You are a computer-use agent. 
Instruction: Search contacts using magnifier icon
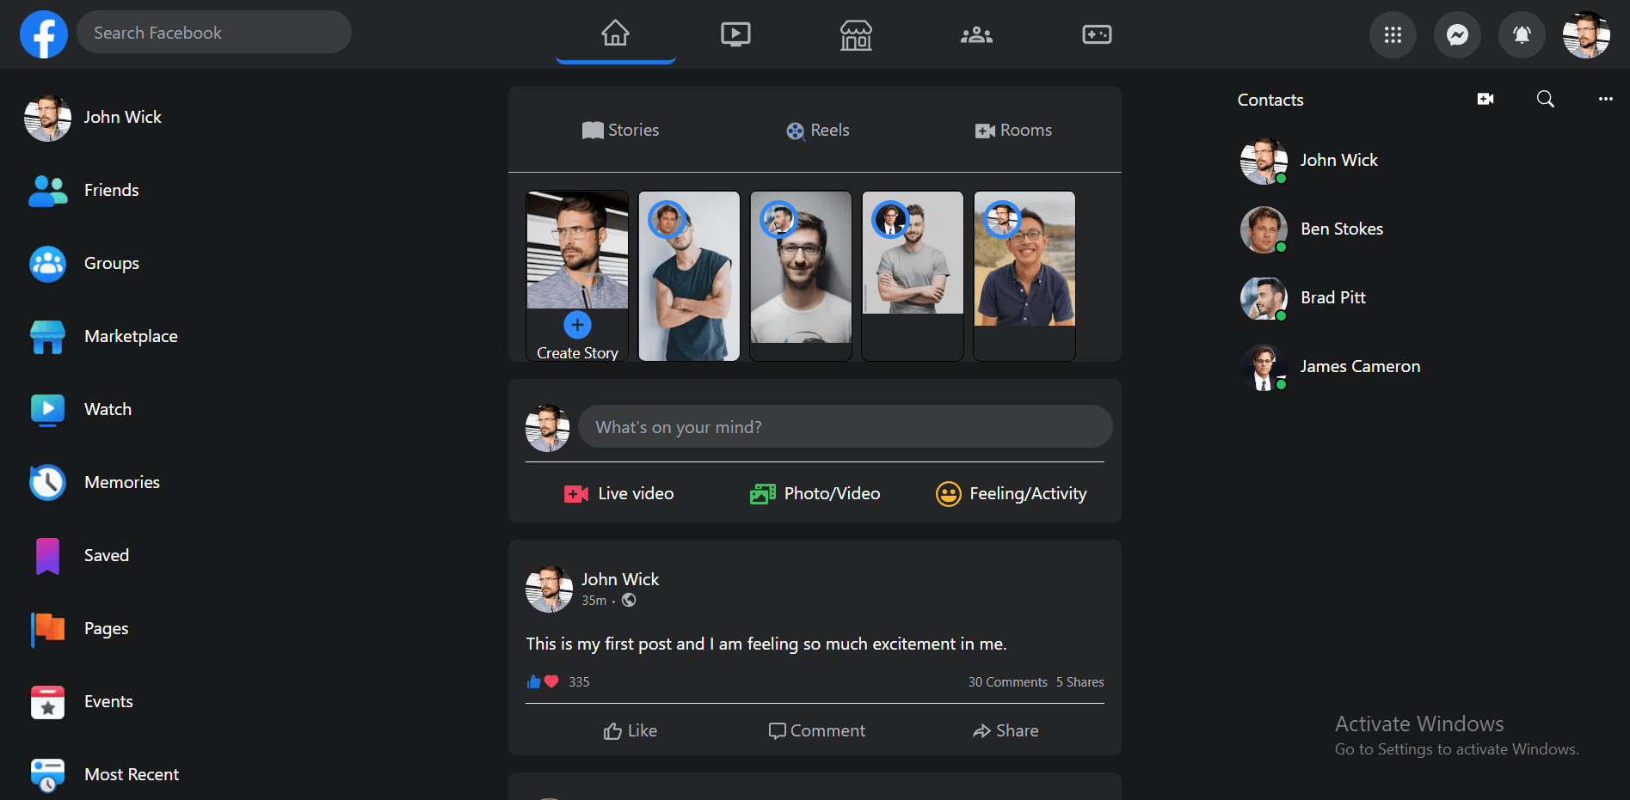click(x=1545, y=99)
